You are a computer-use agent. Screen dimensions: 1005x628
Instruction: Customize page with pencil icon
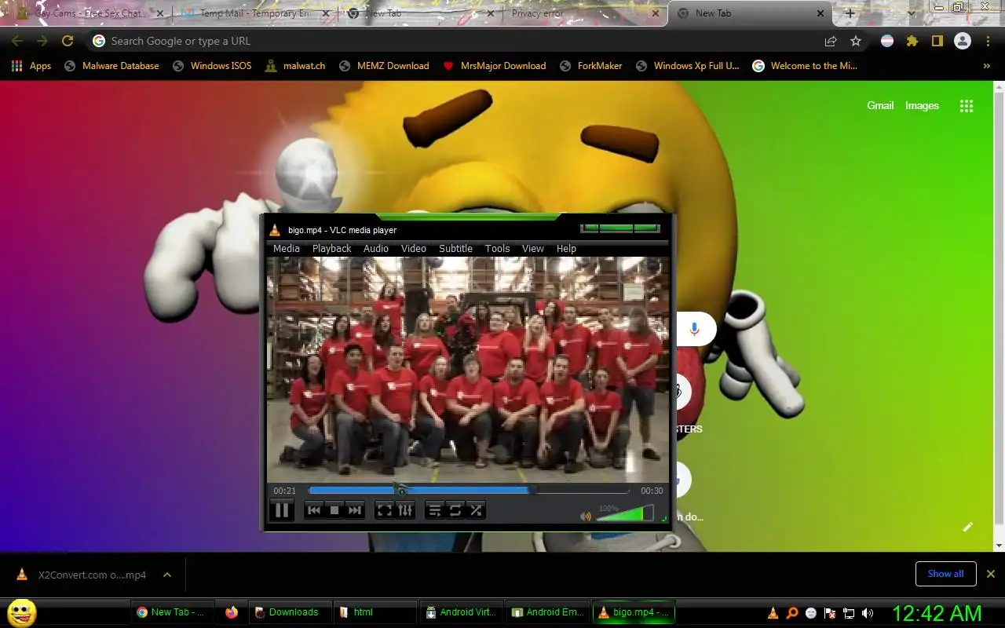point(968,527)
